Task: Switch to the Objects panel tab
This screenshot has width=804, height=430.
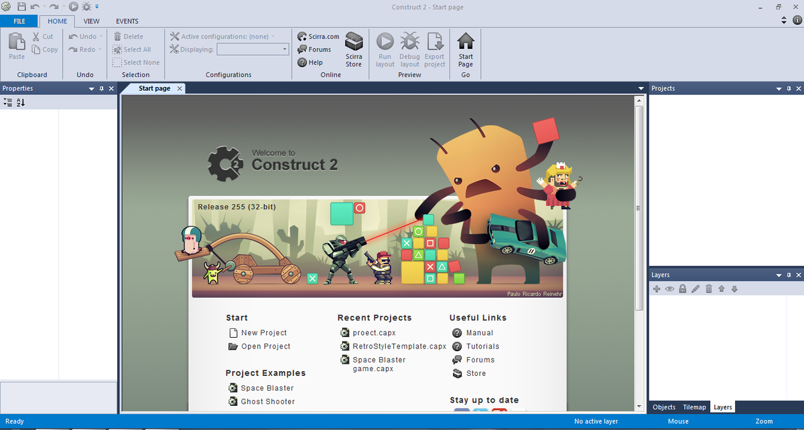Action: pyautogui.click(x=664, y=407)
